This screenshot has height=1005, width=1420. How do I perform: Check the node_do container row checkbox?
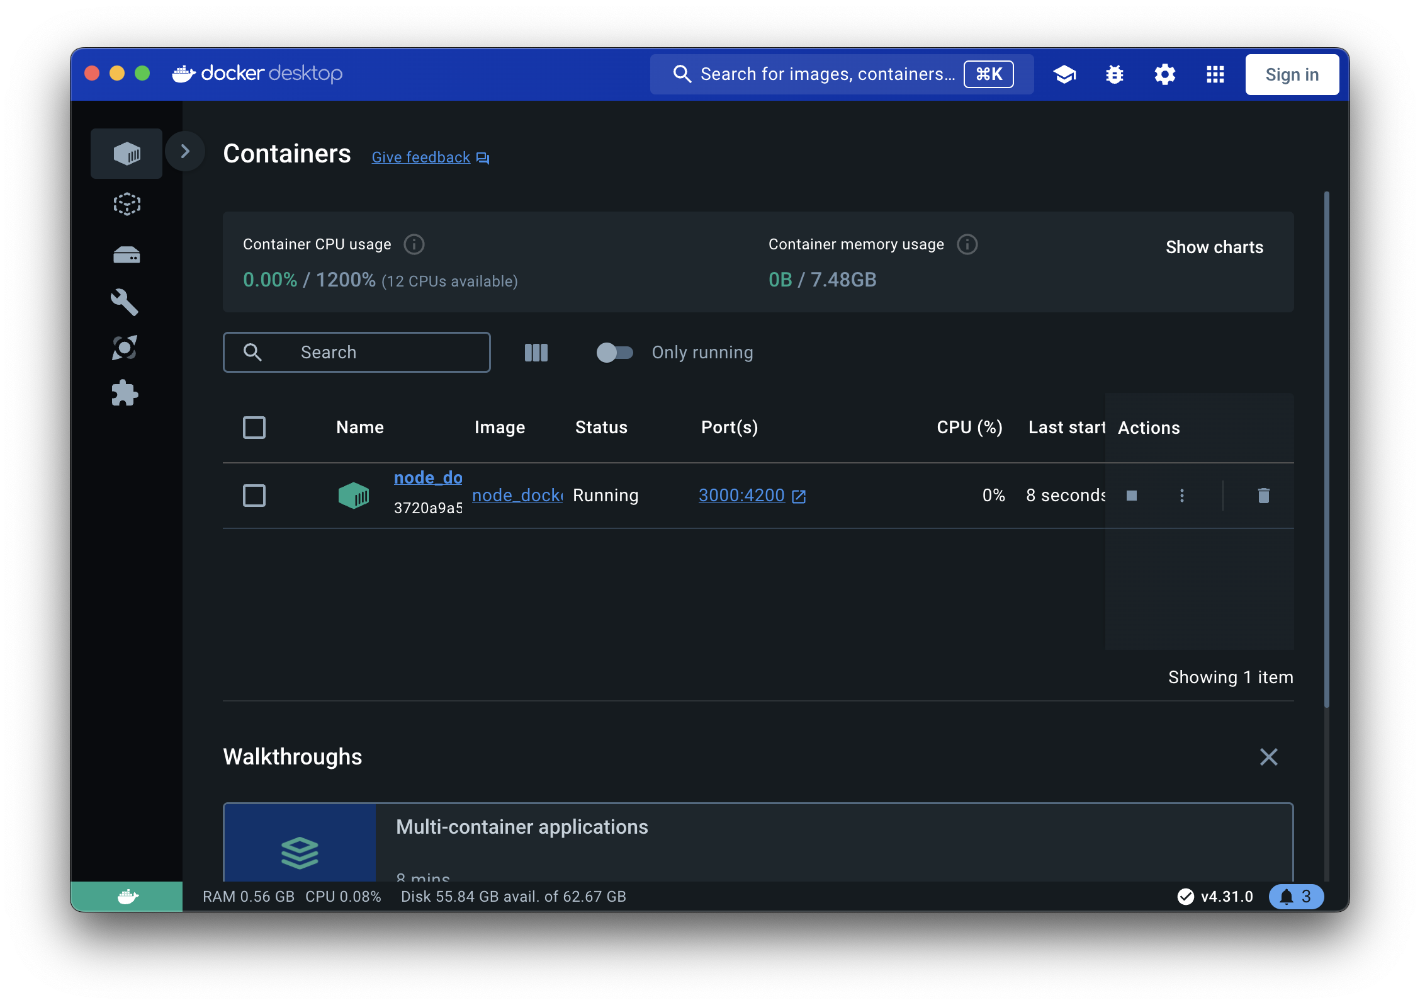coord(254,496)
